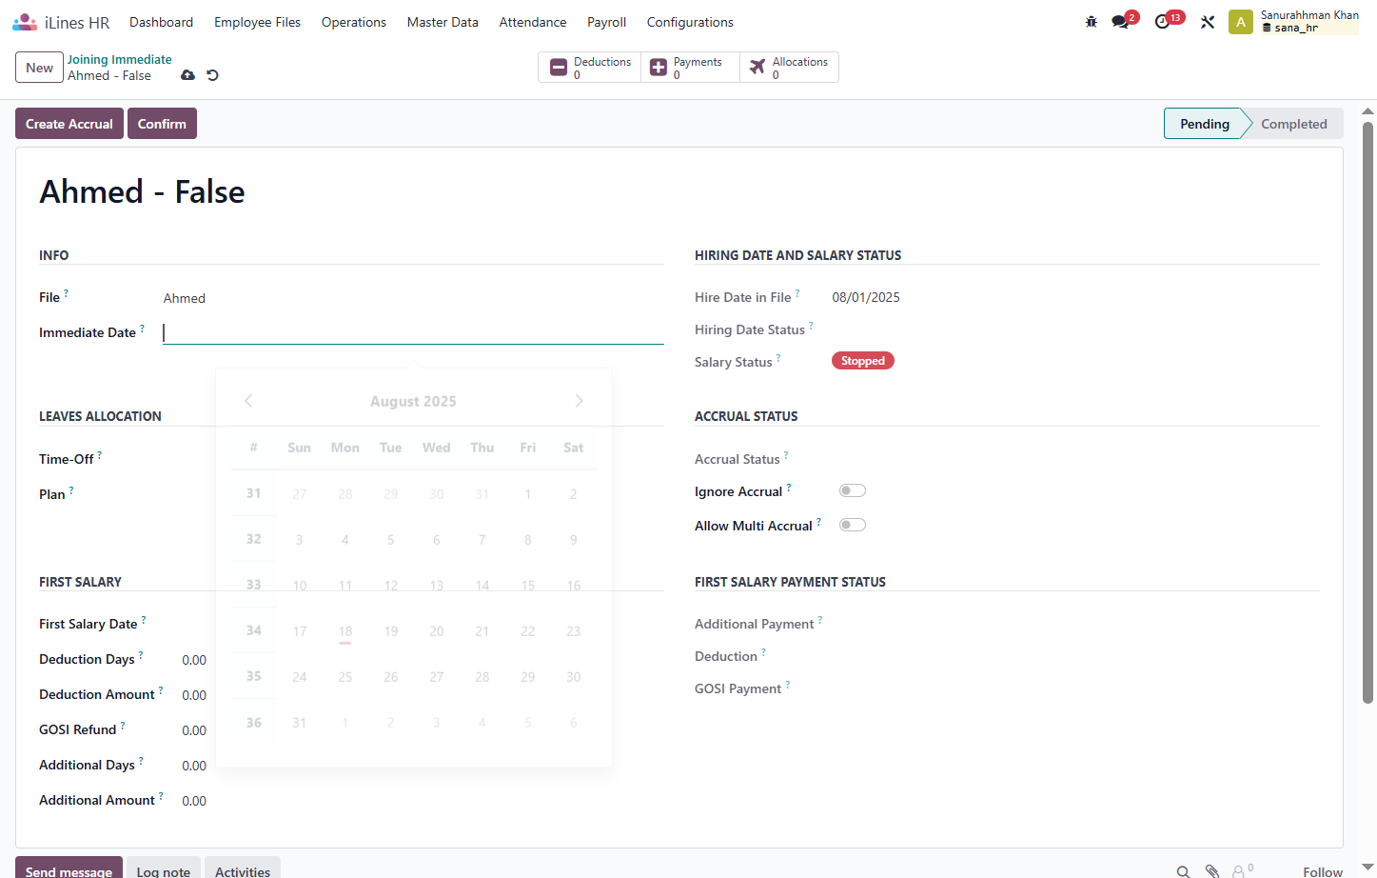This screenshot has width=1377, height=878.
Task: Click the New record button
Action: 39,68
